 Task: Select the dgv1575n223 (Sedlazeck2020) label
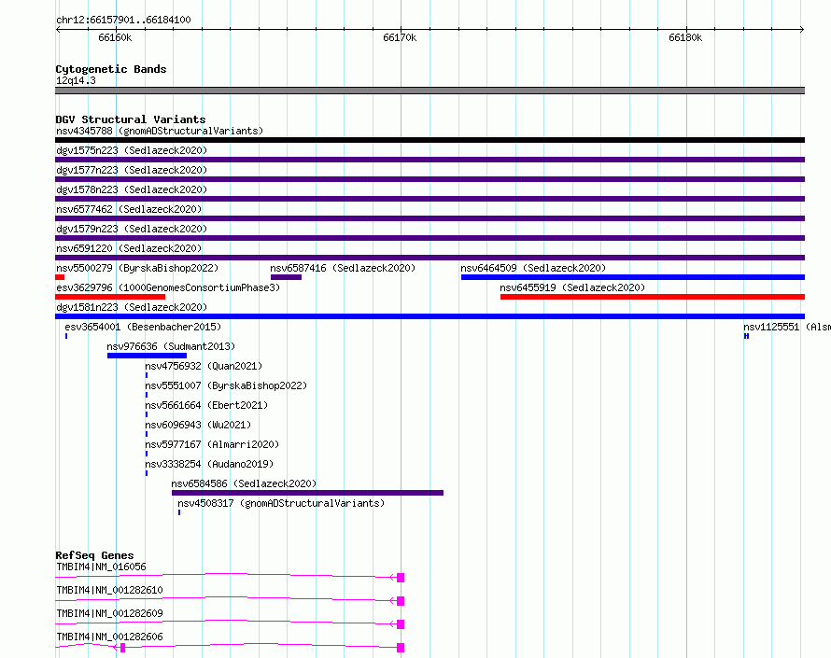(x=132, y=150)
